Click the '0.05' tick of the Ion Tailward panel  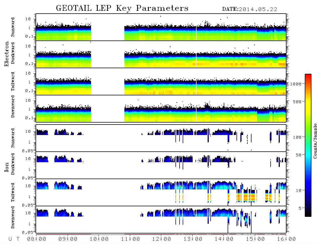point(27,205)
